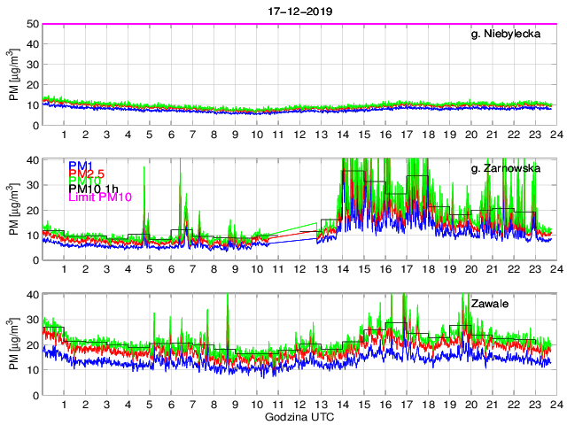The height and width of the screenshot is (425, 567).
Task: Click hour 12 tick in the top plot
Action: pos(299,134)
